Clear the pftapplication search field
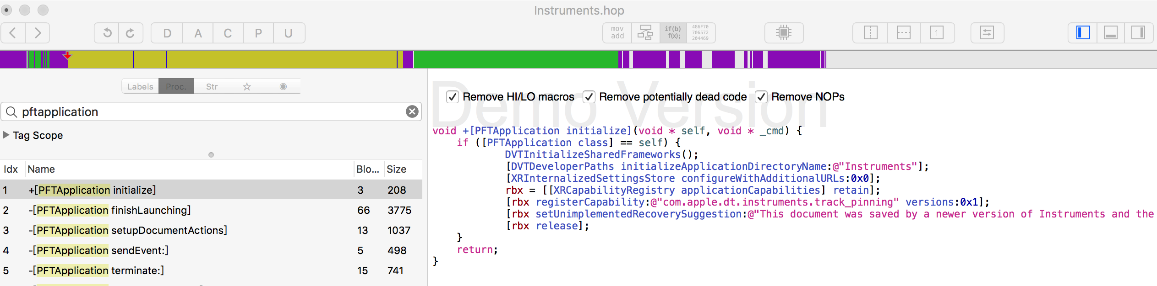 coord(412,111)
